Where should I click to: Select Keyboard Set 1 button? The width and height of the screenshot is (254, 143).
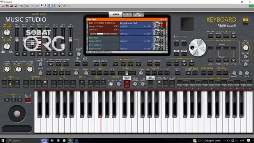(x=115, y=64)
